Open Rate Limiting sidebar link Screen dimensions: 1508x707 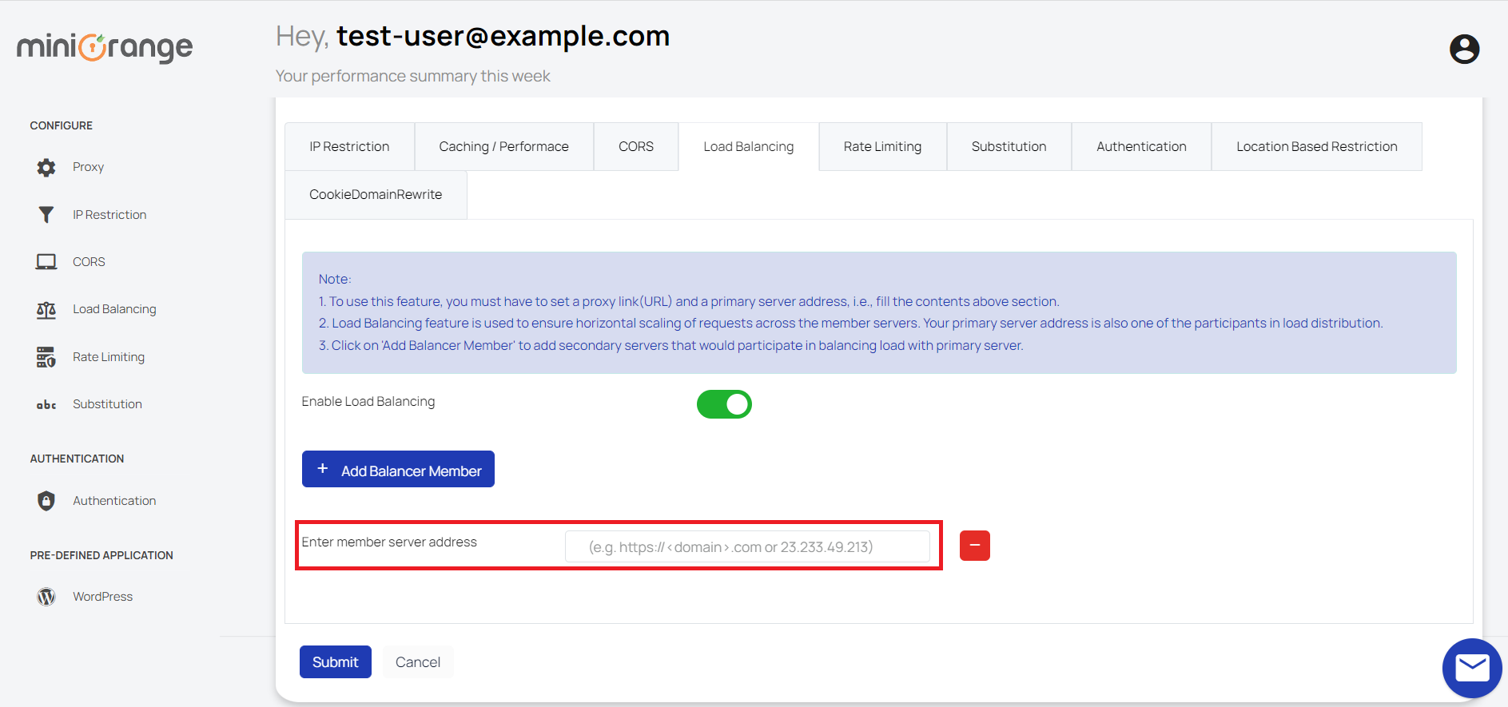109,357
